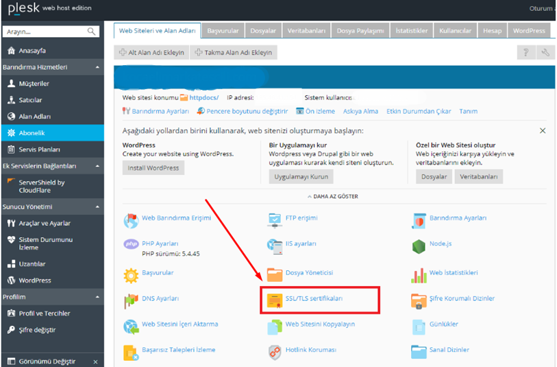Collapse the Profilim sidebar section

click(97, 297)
